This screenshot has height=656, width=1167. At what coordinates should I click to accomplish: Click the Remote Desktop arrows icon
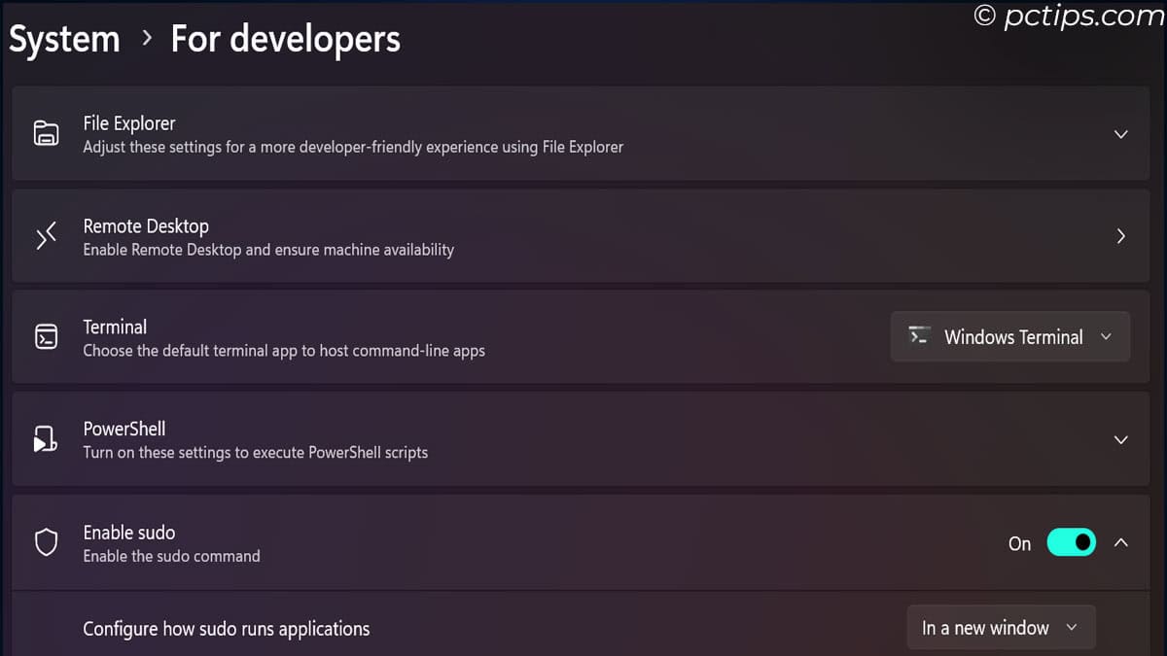[46, 236]
